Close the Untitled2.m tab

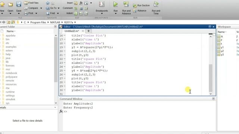(x=83, y=31)
